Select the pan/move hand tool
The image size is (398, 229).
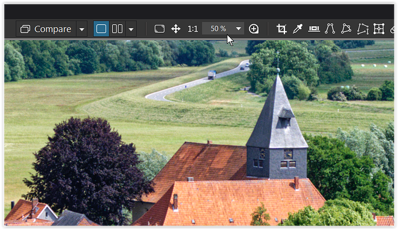click(176, 29)
